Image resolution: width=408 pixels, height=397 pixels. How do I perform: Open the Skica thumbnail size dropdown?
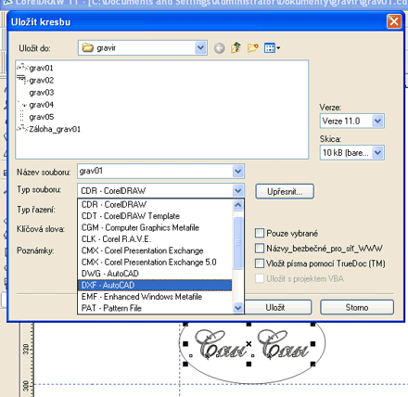[x=377, y=152]
